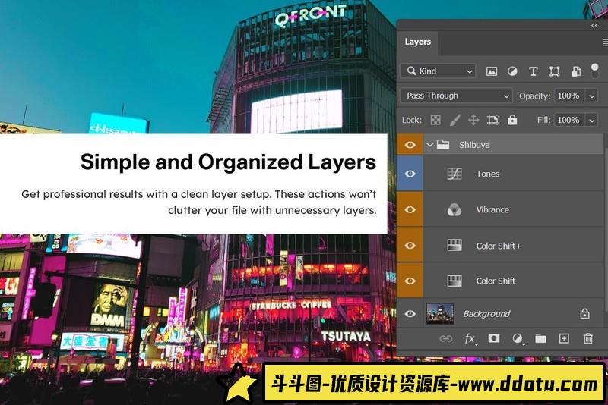Collapse the Shibuya group folder
This screenshot has width=608, height=405.
[x=430, y=145]
